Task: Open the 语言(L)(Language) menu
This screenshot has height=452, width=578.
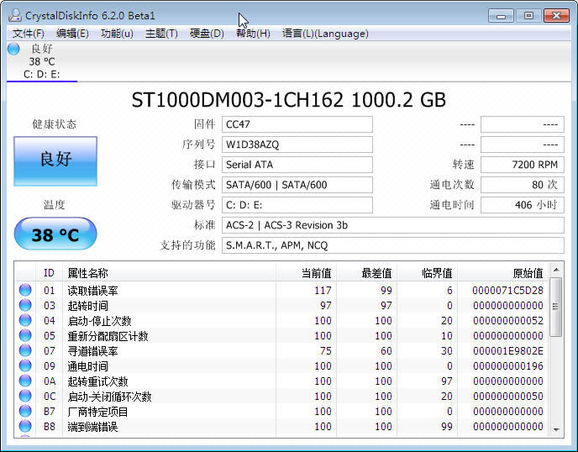Action: pos(325,34)
